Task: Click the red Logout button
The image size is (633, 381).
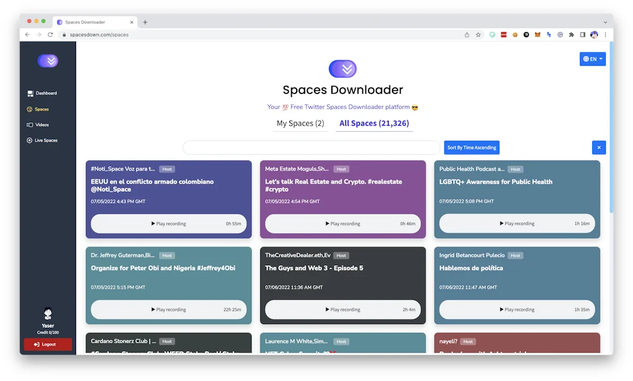Action: (x=48, y=345)
